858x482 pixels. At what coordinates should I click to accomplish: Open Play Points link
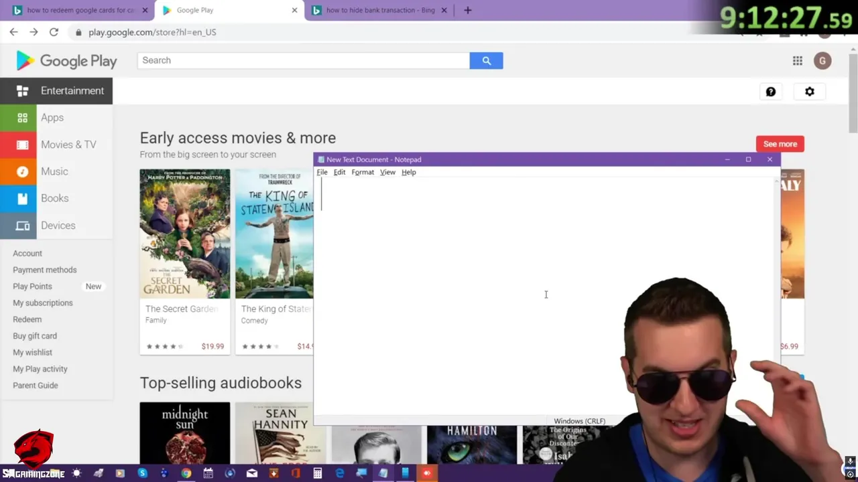click(32, 287)
